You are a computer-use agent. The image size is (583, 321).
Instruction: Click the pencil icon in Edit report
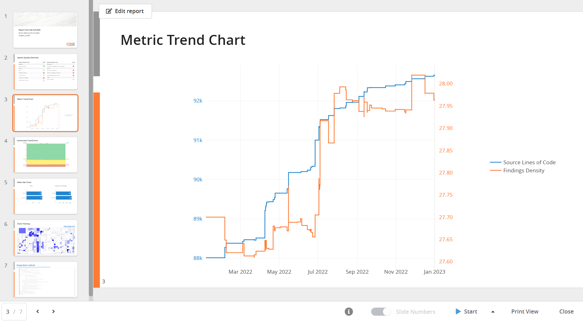click(x=109, y=11)
